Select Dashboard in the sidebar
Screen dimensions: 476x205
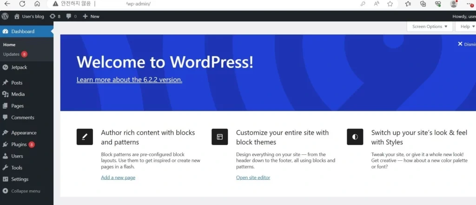(26, 31)
